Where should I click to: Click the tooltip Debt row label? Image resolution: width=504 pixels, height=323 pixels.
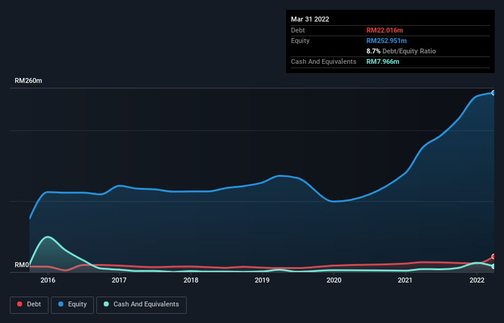pyautogui.click(x=298, y=30)
